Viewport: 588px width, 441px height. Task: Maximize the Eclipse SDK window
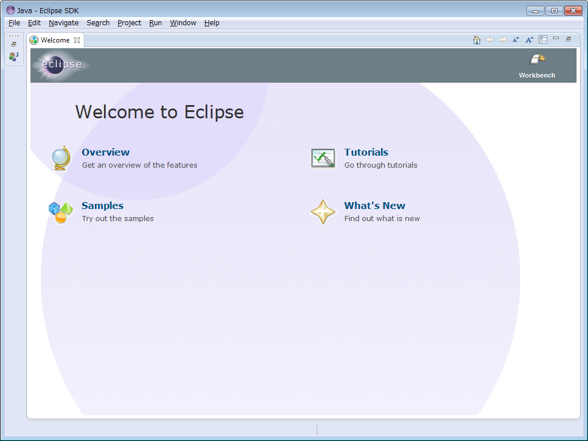click(554, 10)
